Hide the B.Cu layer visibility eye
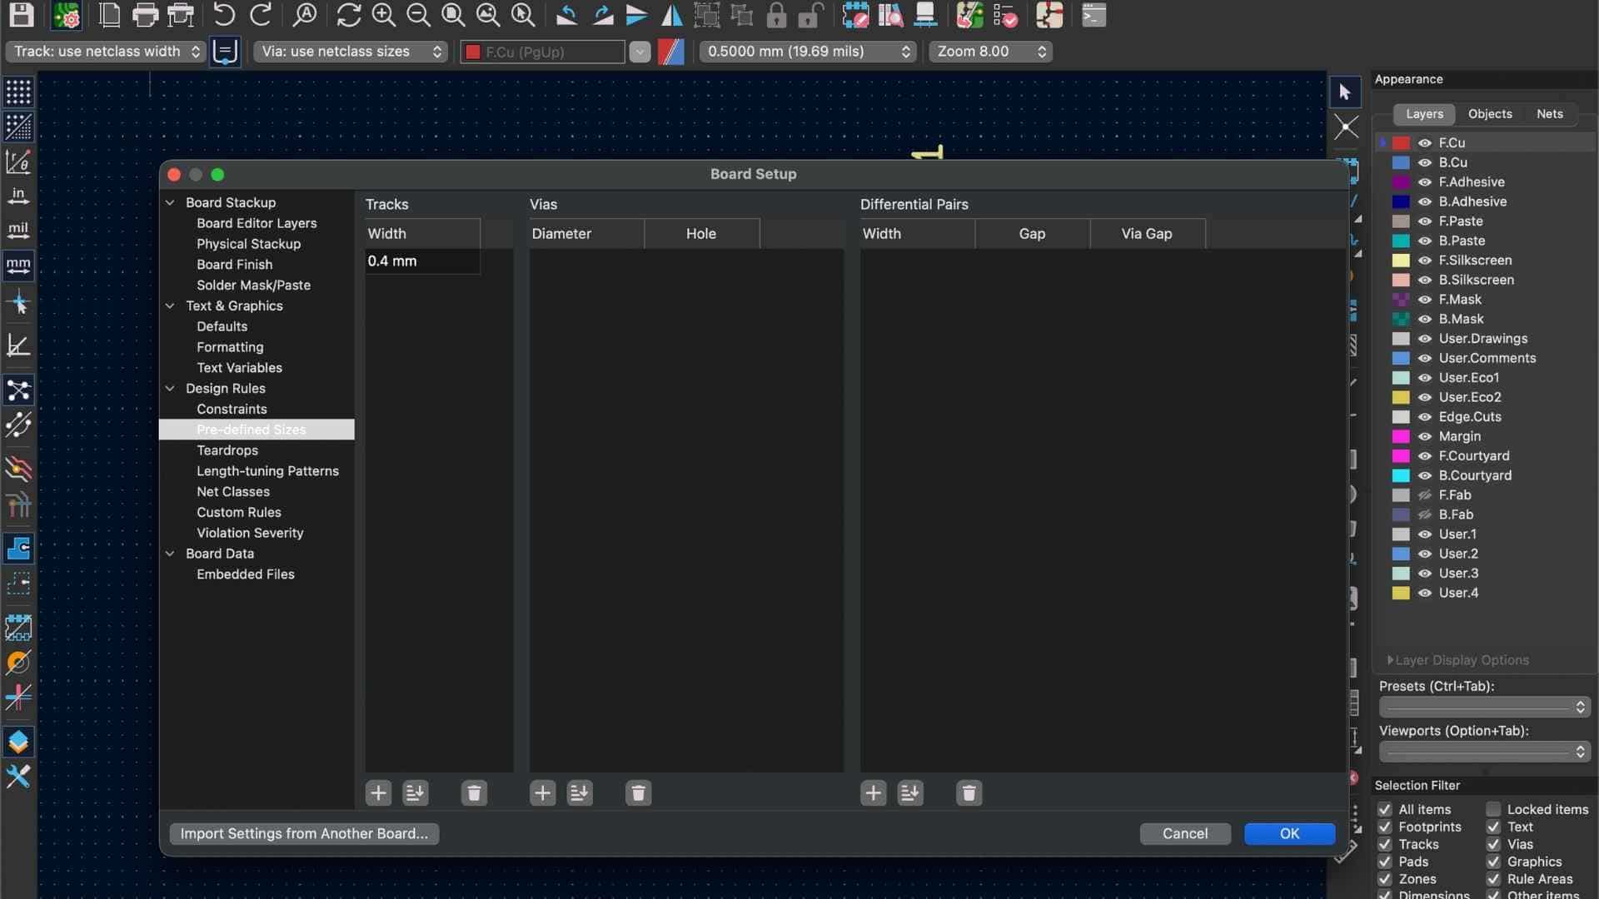This screenshot has width=1599, height=899. [x=1425, y=162]
